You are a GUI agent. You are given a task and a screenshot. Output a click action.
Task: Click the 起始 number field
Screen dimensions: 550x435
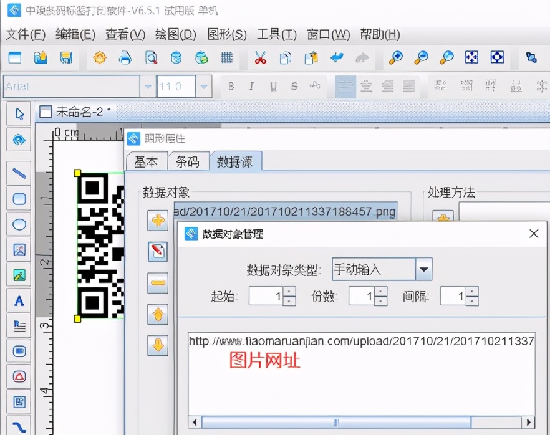266,296
